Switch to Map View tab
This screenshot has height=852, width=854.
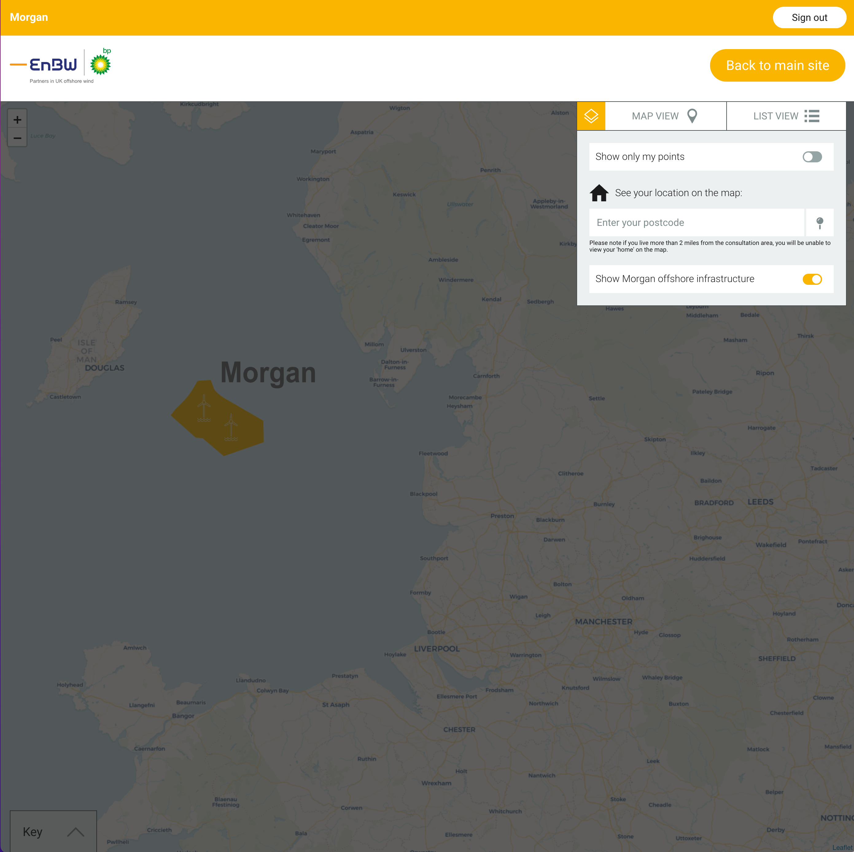click(x=665, y=116)
